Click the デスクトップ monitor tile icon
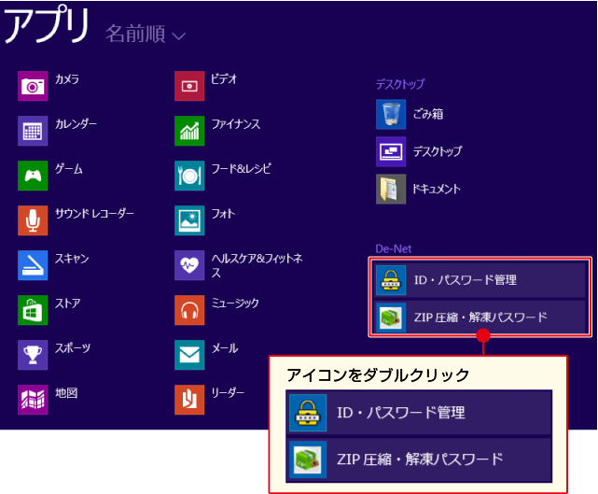The width and height of the screenshot is (598, 494). [391, 152]
